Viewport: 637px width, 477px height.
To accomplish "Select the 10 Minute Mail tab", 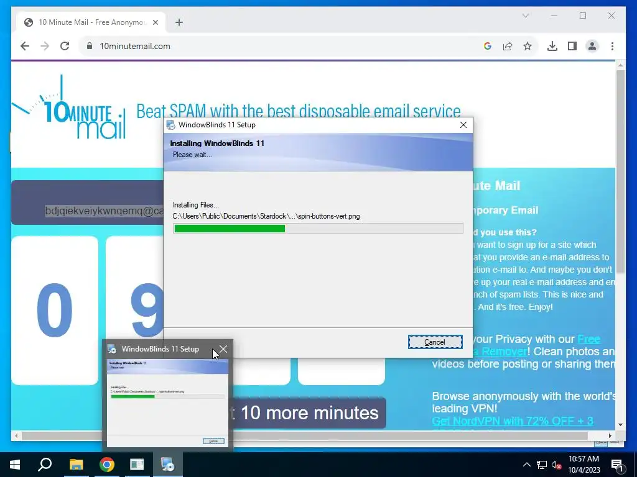I will click(91, 22).
